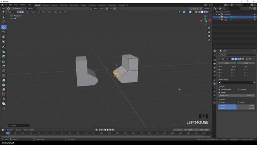Open the Modifier properties wrench tab
The width and height of the screenshot is (257, 145).
pos(214,84)
